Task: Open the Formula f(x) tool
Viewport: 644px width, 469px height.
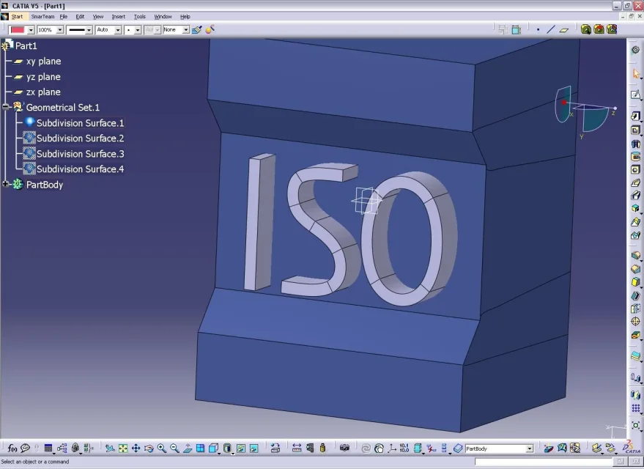Action: pyautogui.click(x=12, y=448)
